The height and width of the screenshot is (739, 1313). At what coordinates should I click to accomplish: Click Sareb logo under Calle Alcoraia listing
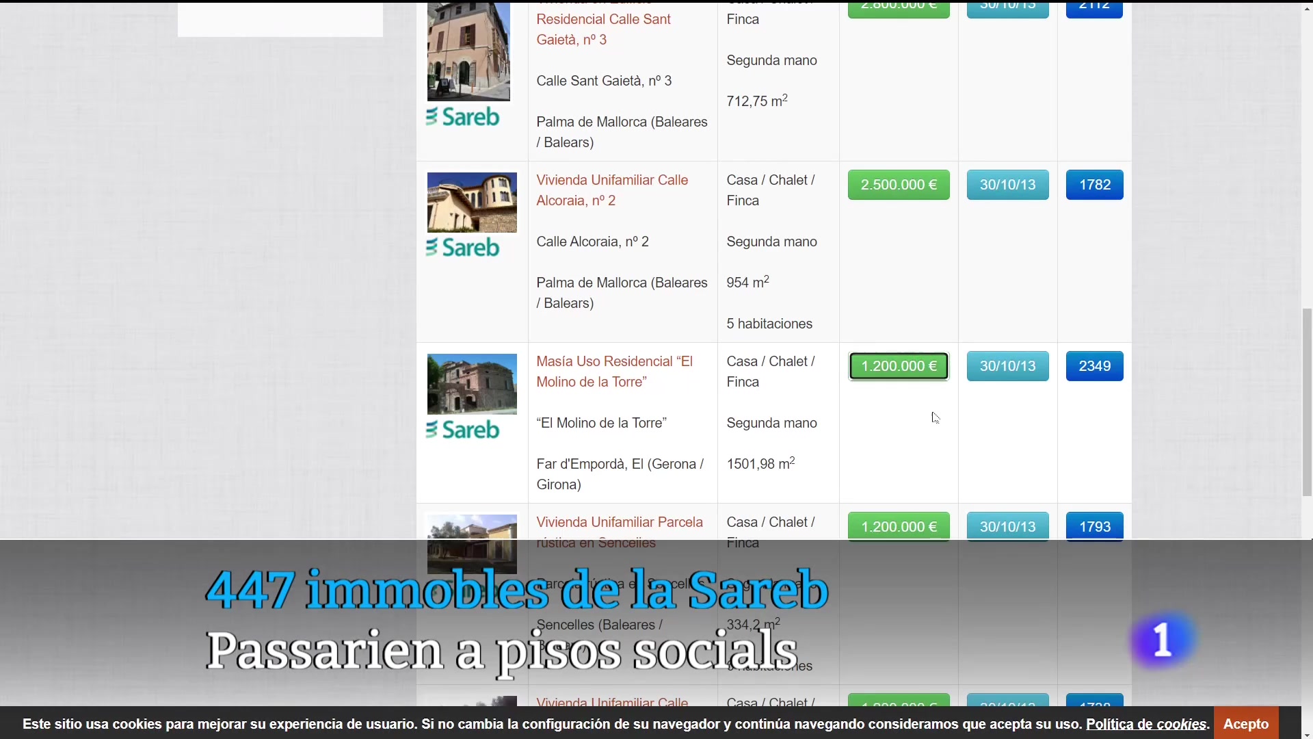pyautogui.click(x=463, y=247)
